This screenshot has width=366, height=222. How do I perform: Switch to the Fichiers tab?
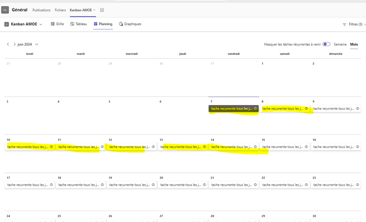pyautogui.click(x=60, y=10)
